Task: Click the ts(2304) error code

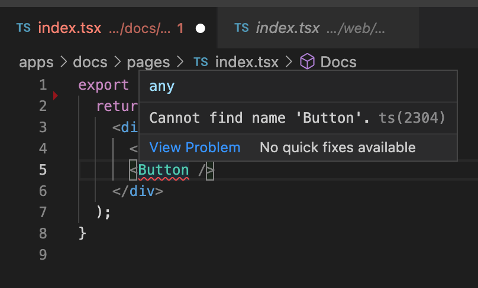Action: (x=412, y=117)
